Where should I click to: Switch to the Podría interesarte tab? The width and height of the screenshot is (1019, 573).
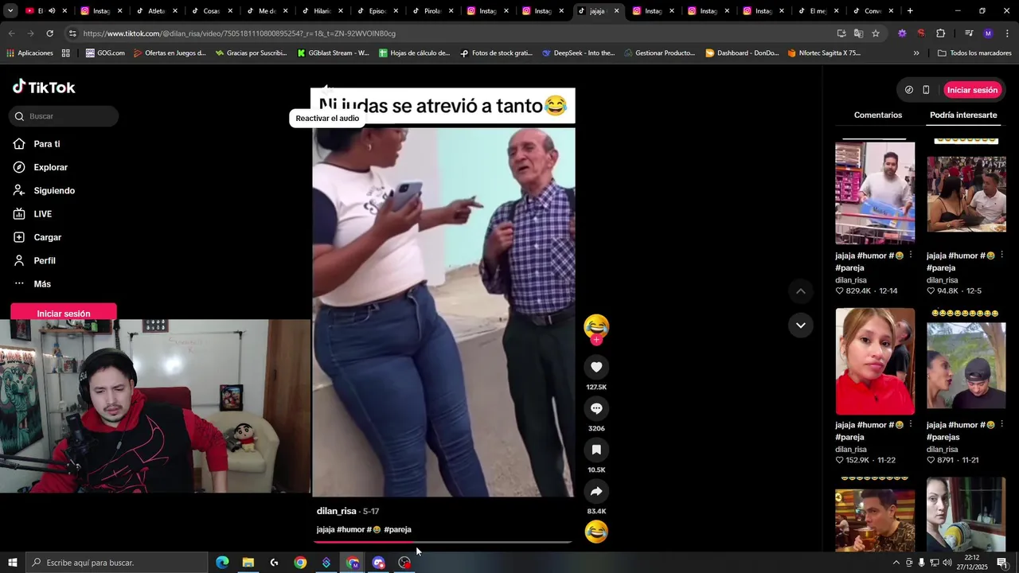tap(963, 115)
